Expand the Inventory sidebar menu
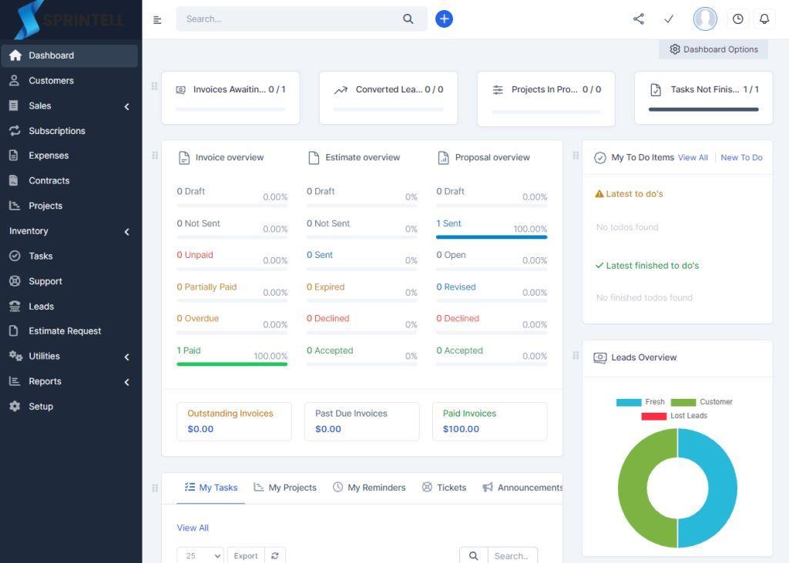Viewport: 789px width, 563px height. click(69, 231)
